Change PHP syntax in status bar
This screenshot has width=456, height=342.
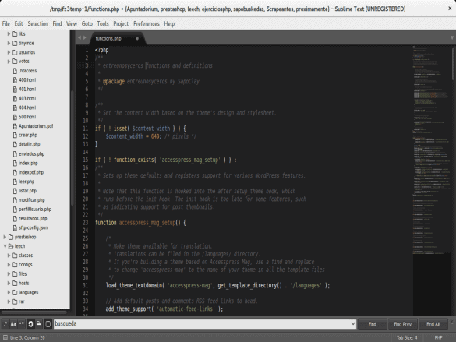pyautogui.click(x=438, y=337)
